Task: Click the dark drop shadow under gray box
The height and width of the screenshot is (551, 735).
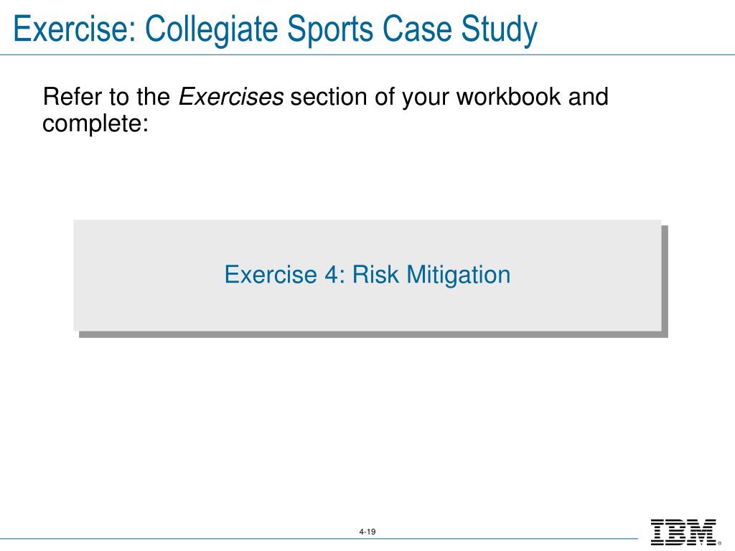Action: pyautogui.click(x=373, y=334)
